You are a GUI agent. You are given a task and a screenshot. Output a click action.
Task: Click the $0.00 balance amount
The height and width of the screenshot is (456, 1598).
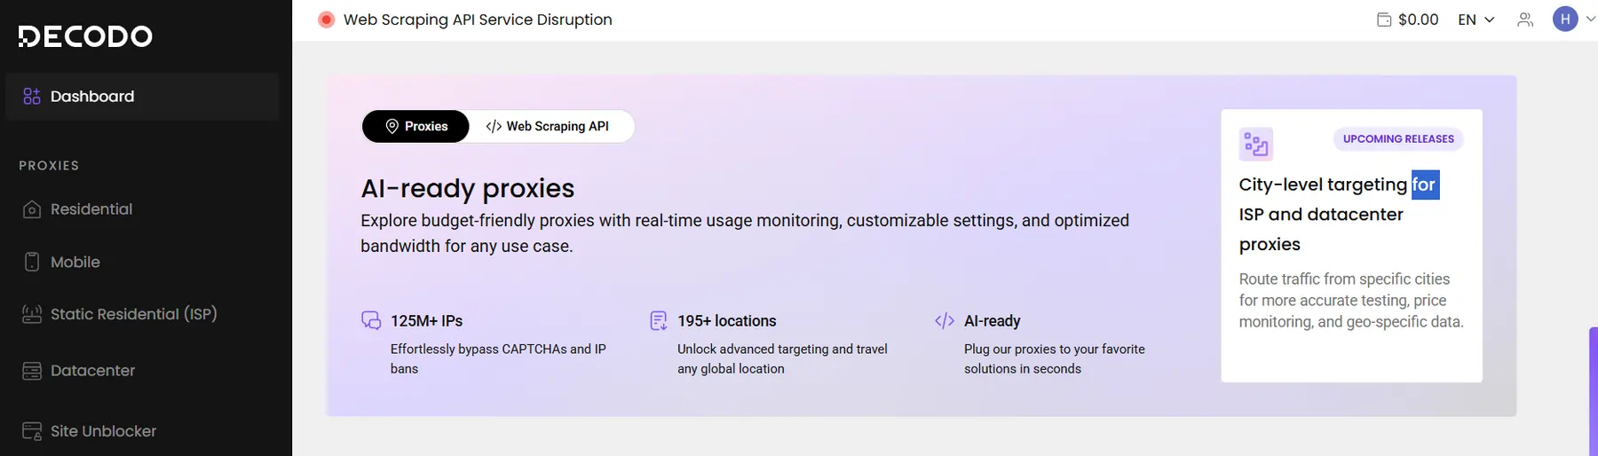pyautogui.click(x=1418, y=20)
